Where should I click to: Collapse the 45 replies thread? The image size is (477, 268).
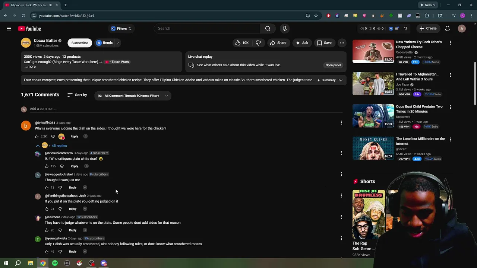pos(51,146)
